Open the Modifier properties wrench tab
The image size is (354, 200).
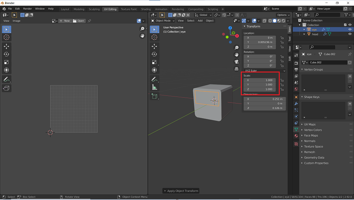click(296, 104)
